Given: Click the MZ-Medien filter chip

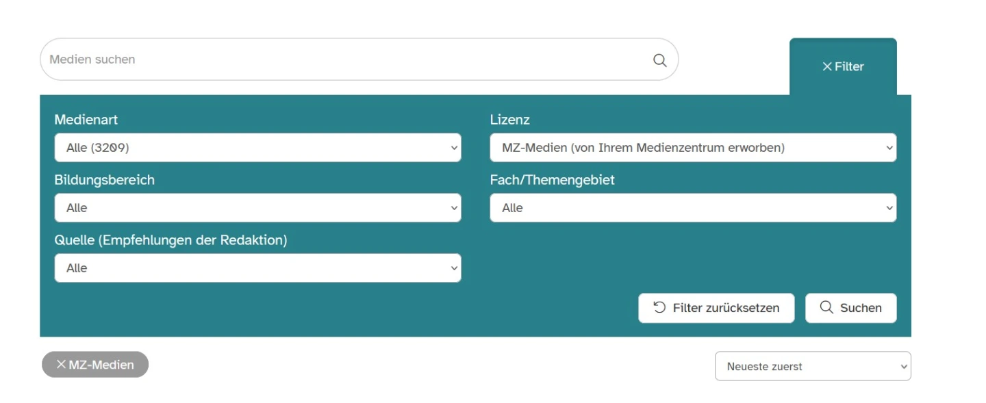Looking at the screenshot, I should [101, 365].
